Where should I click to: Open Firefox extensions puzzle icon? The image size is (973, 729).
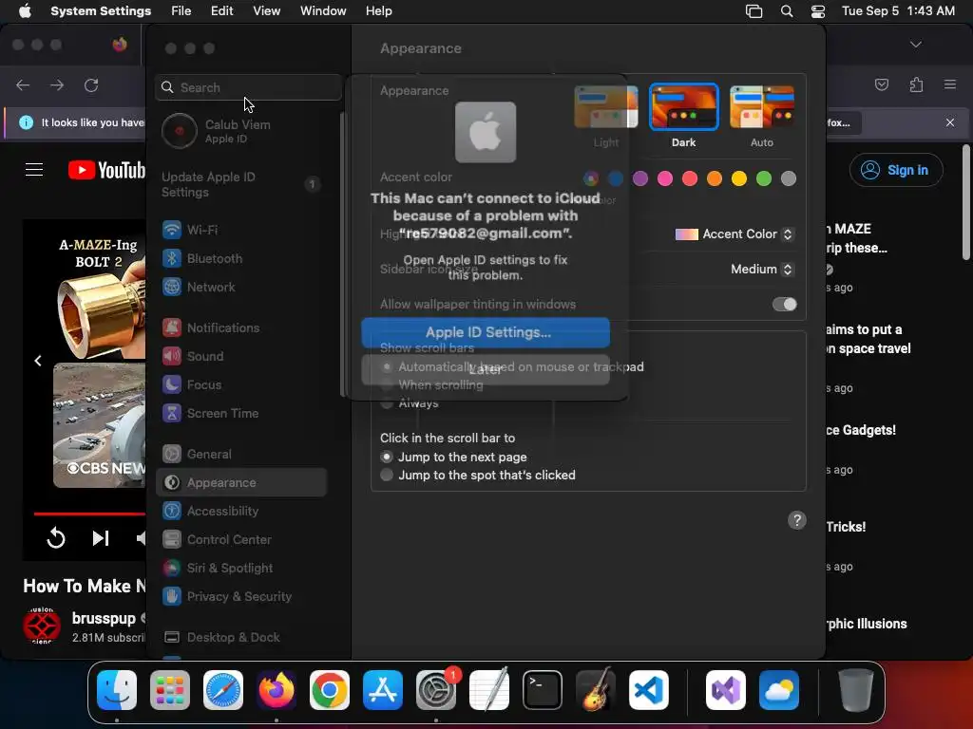pos(916,84)
